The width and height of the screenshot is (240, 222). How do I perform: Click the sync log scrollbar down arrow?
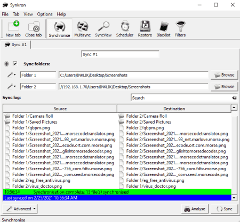pyautogui.click(x=234, y=198)
